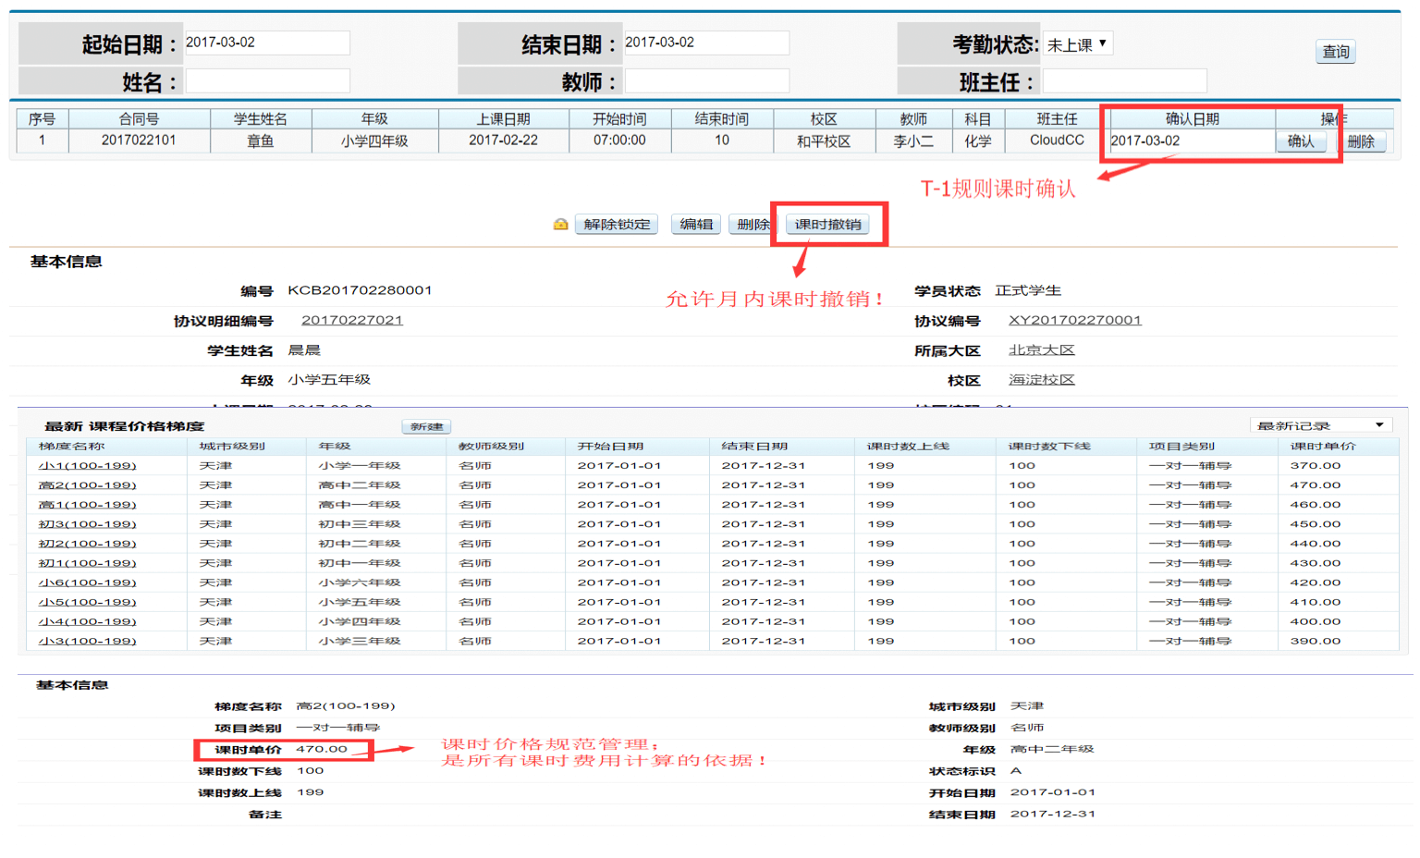Open the 小1(100-199) price tier link
Screen dimensions: 1420x858
pyautogui.click(x=87, y=466)
